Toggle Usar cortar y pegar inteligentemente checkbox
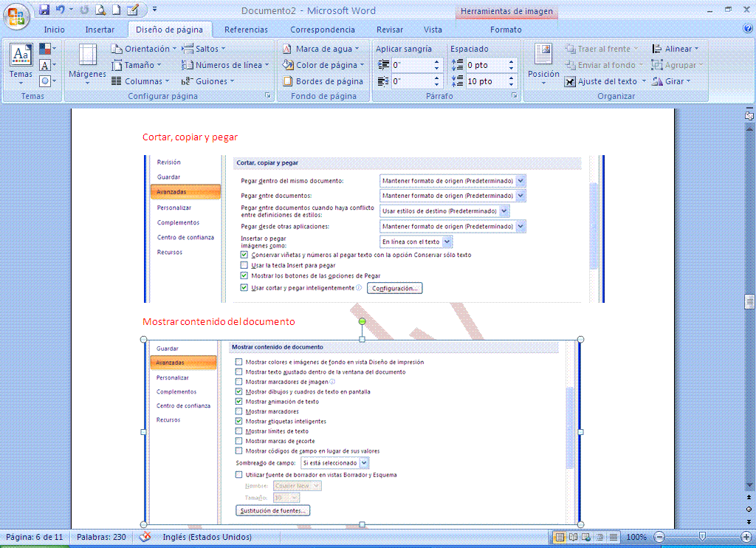 tap(244, 287)
